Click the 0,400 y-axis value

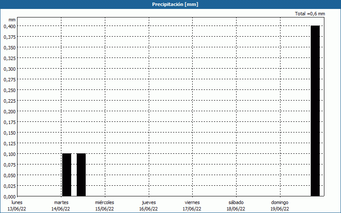(x=10, y=26)
